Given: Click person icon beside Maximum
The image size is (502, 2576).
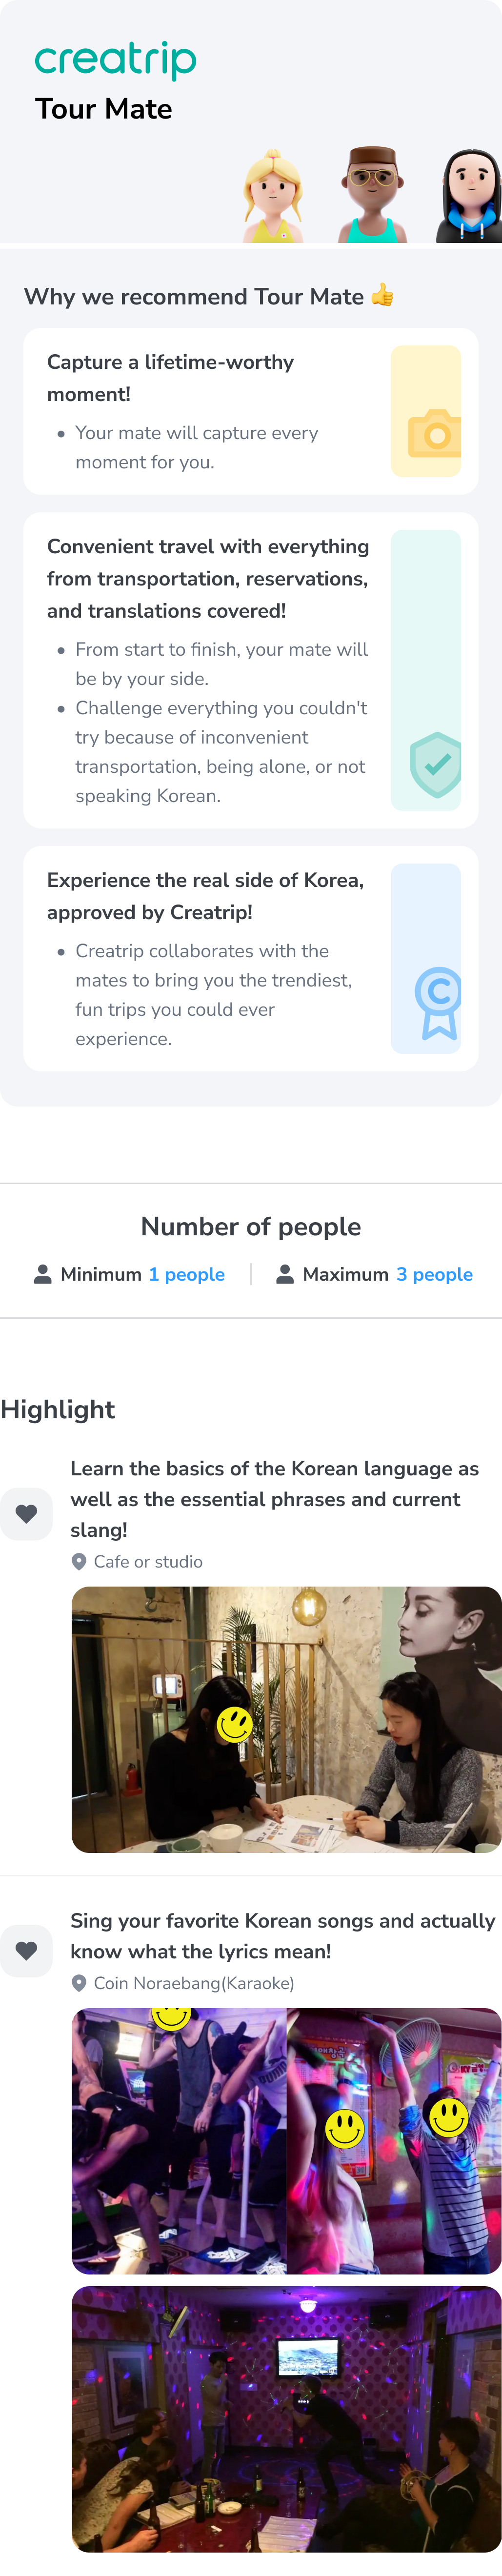Looking at the screenshot, I should 285,1274.
